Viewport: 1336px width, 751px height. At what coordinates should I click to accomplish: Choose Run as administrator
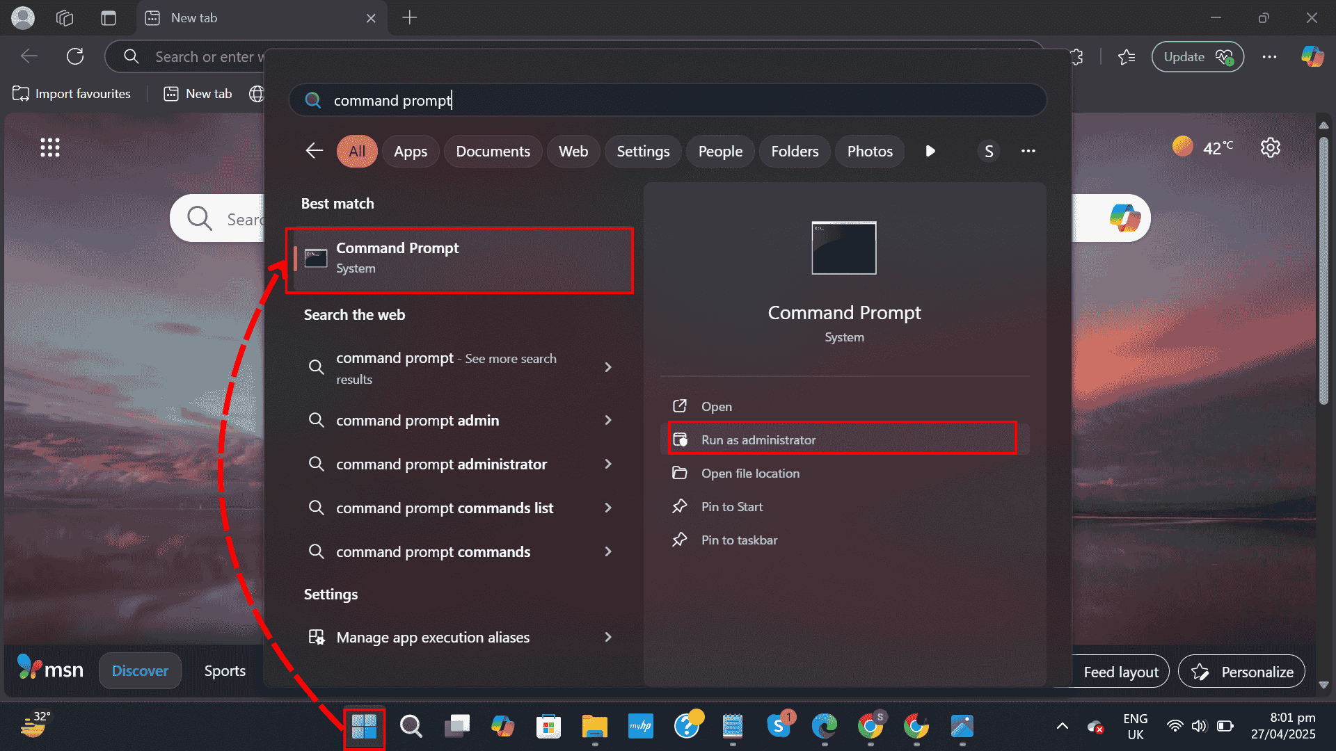pos(758,439)
